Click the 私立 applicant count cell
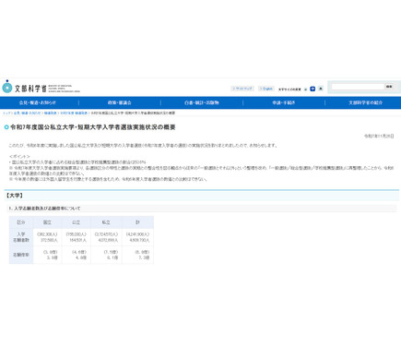This screenshot has width=401, height=346. pos(106,237)
